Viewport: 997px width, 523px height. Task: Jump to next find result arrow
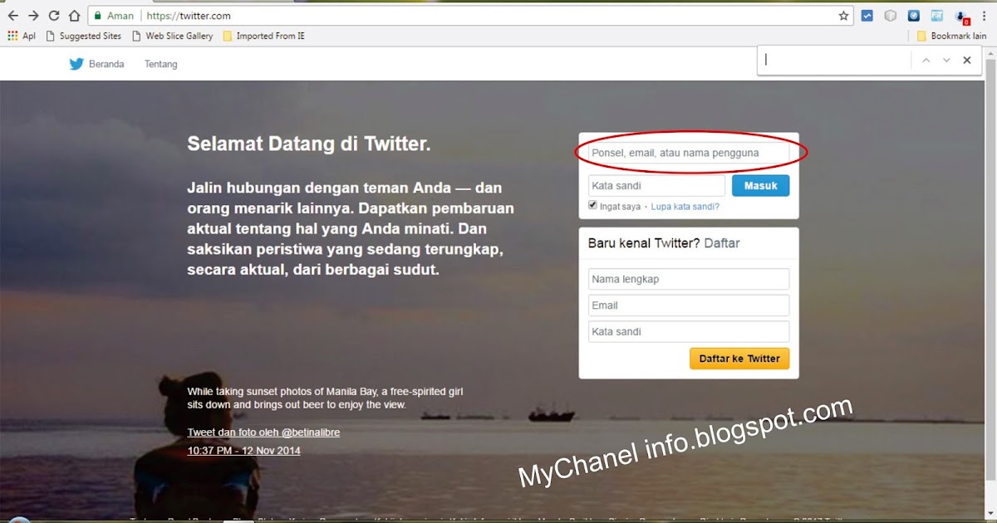tap(946, 60)
